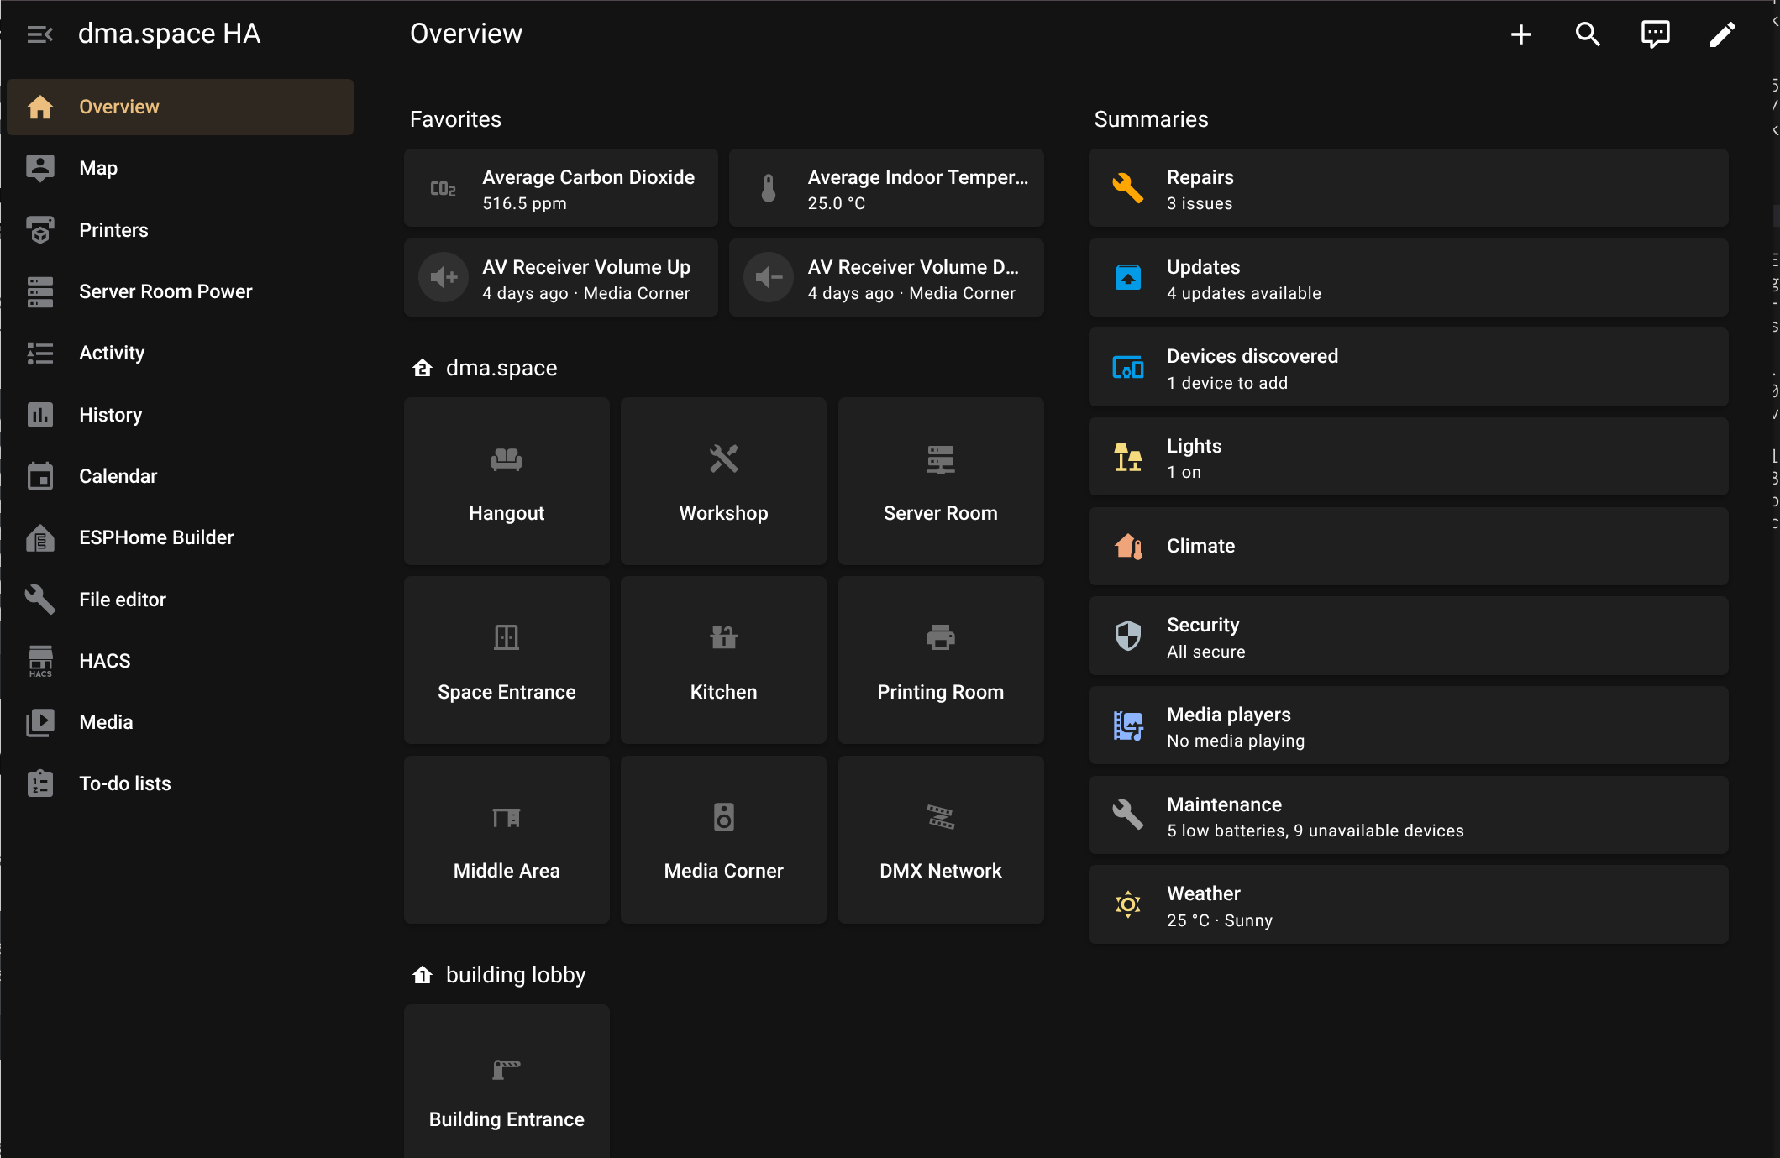1780x1158 pixels.
Task: Open History in the sidebar
Action: click(180, 415)
